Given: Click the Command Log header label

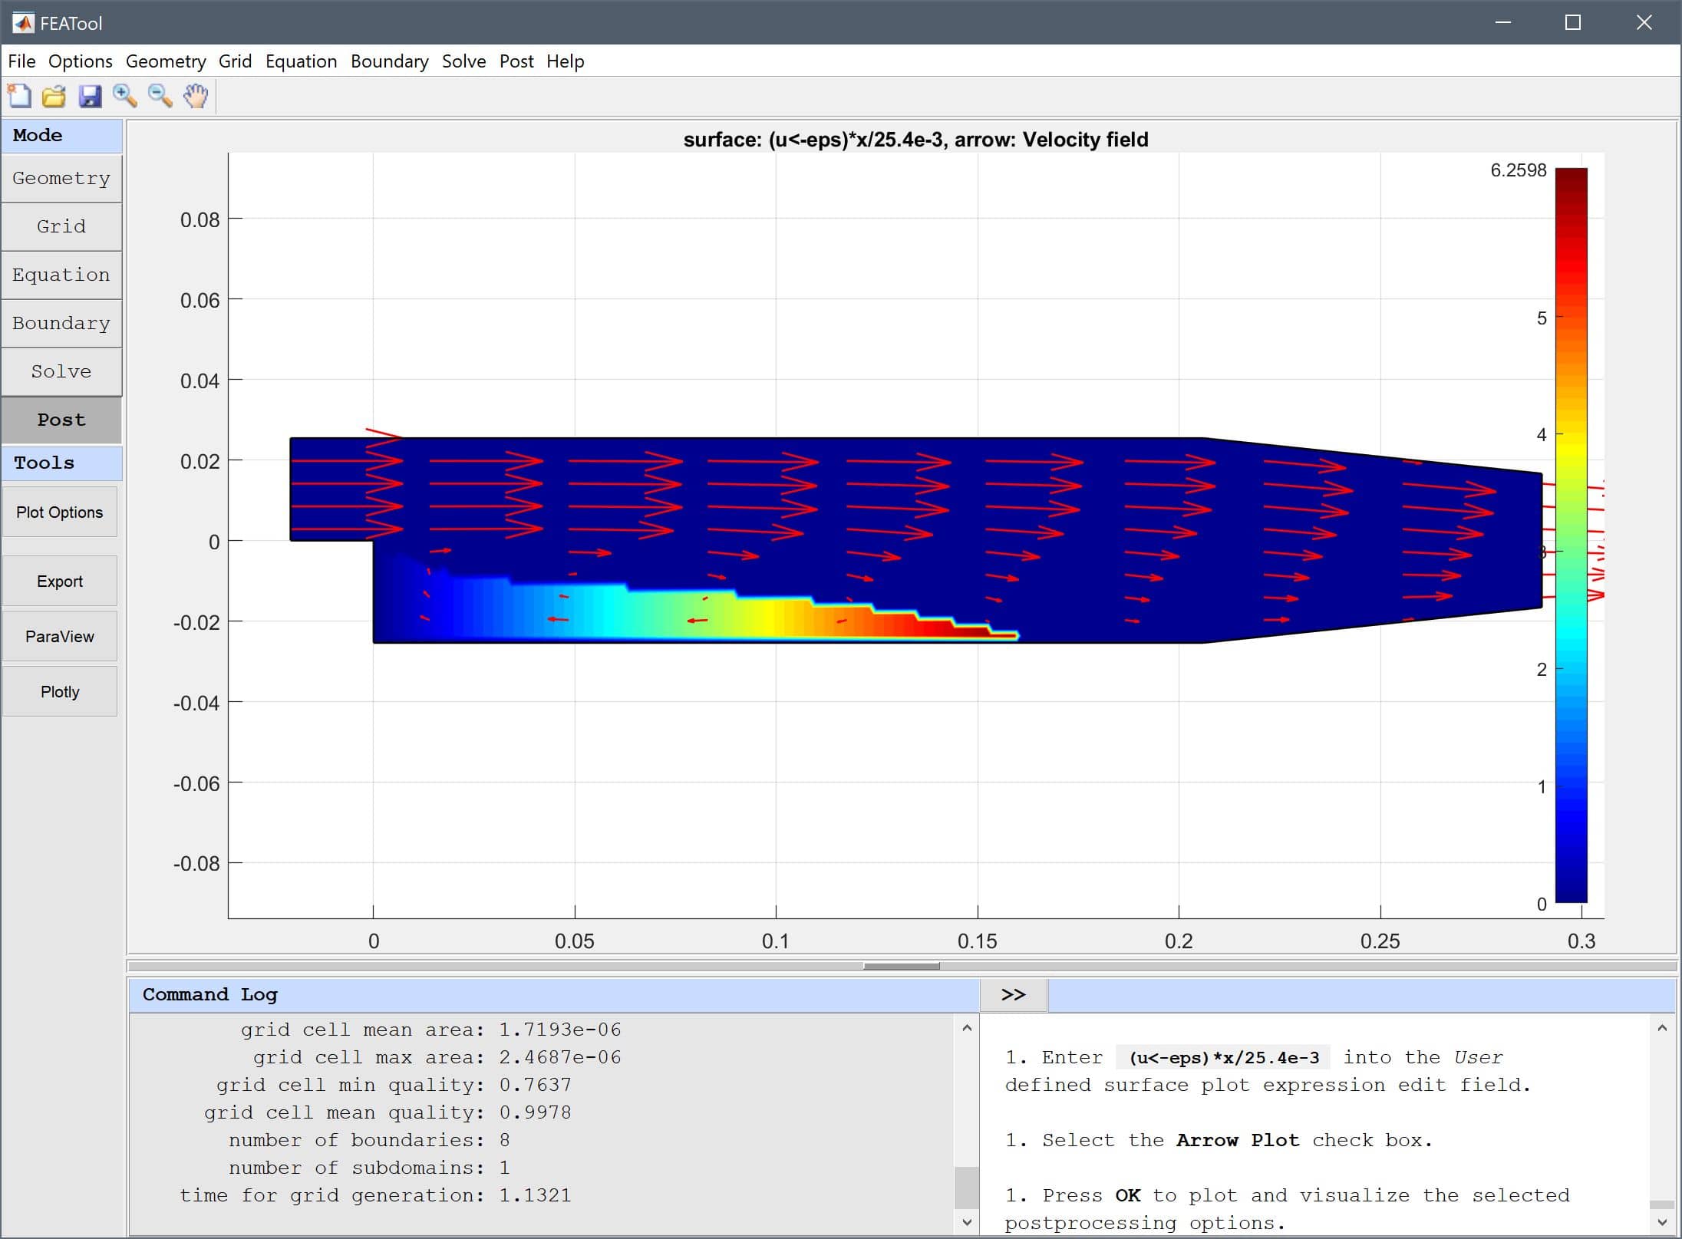Looking at the screenshot, I should tap(210, 994).
